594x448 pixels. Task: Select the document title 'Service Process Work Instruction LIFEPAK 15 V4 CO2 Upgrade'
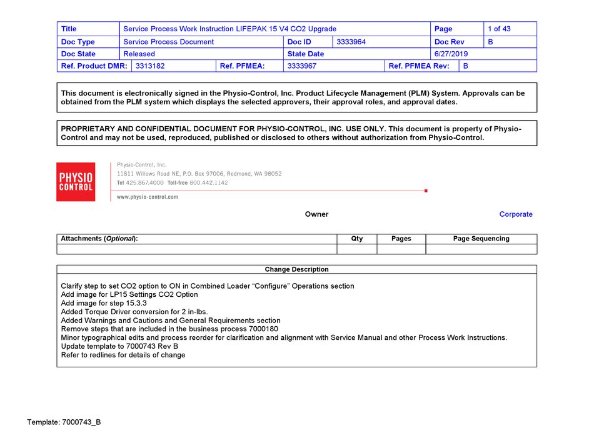click(x=229, y=29)
